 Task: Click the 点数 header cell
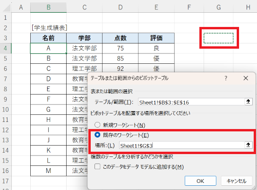(120, 38)
